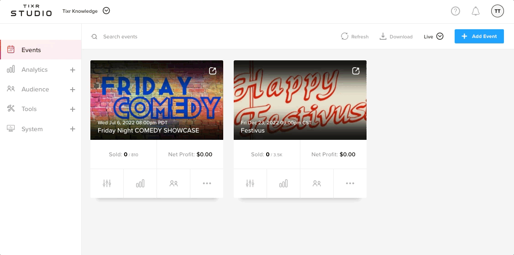Open Festivus event in new window
The image size is (514, 255).
[x=356, y=71]
